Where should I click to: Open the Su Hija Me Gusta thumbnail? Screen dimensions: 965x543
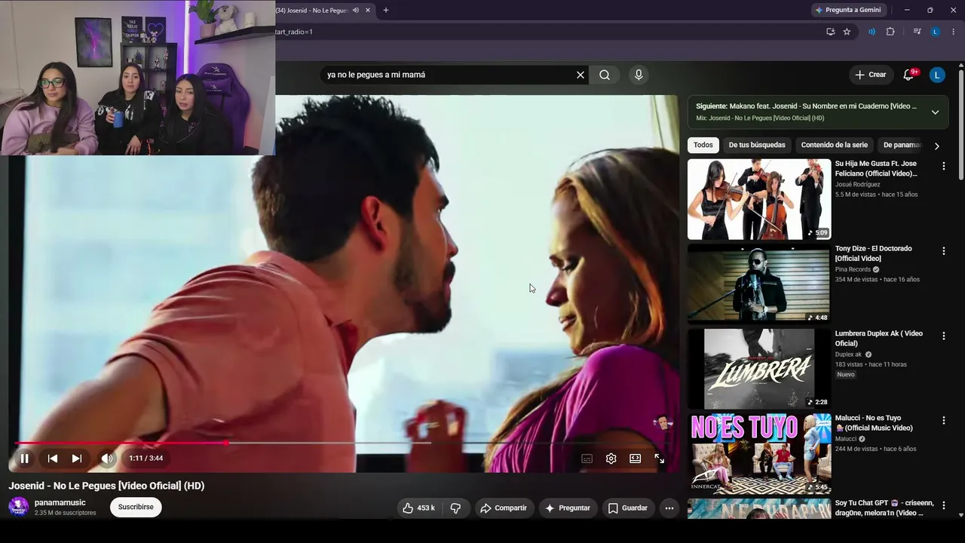pyautogui.click(x=759, y=199)
